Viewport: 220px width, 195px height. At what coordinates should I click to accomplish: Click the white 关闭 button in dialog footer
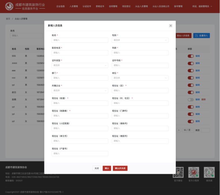(x=97, y=168)
